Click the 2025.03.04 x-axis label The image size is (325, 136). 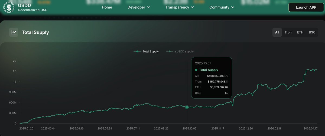point(48,129)
